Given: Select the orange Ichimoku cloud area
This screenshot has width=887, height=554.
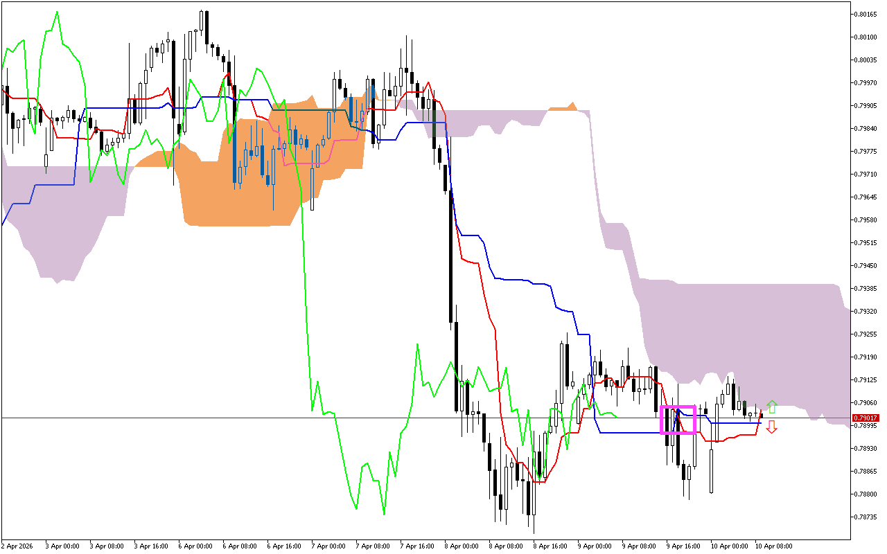Looking at the screenshot, I should click(x=236, y=201).
